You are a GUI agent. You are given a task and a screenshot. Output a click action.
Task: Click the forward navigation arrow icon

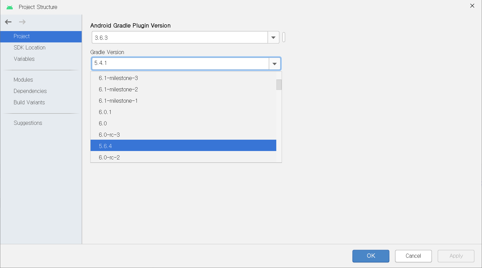pyautogui.click(x=22, y=22)
